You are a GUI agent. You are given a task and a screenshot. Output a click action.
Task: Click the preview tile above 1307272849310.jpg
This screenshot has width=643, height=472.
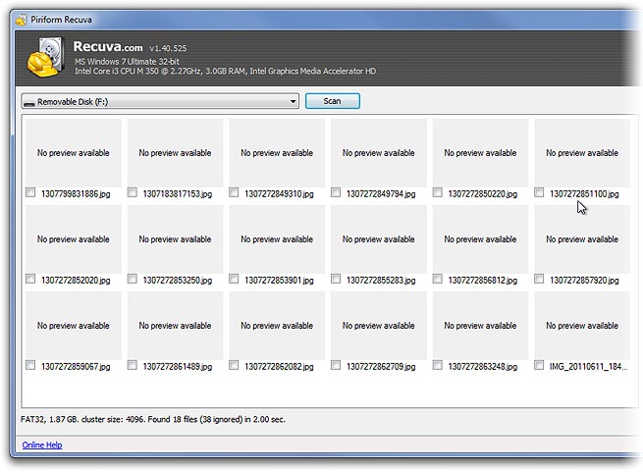pyautogui.click(x=277, y=153)
